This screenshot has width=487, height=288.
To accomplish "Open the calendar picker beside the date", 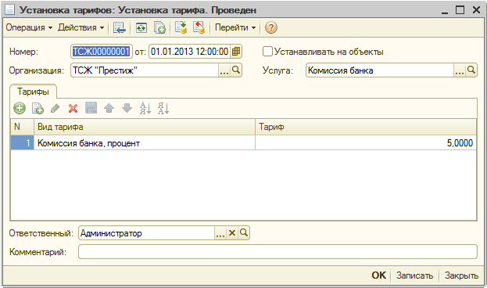I will 236,52.
